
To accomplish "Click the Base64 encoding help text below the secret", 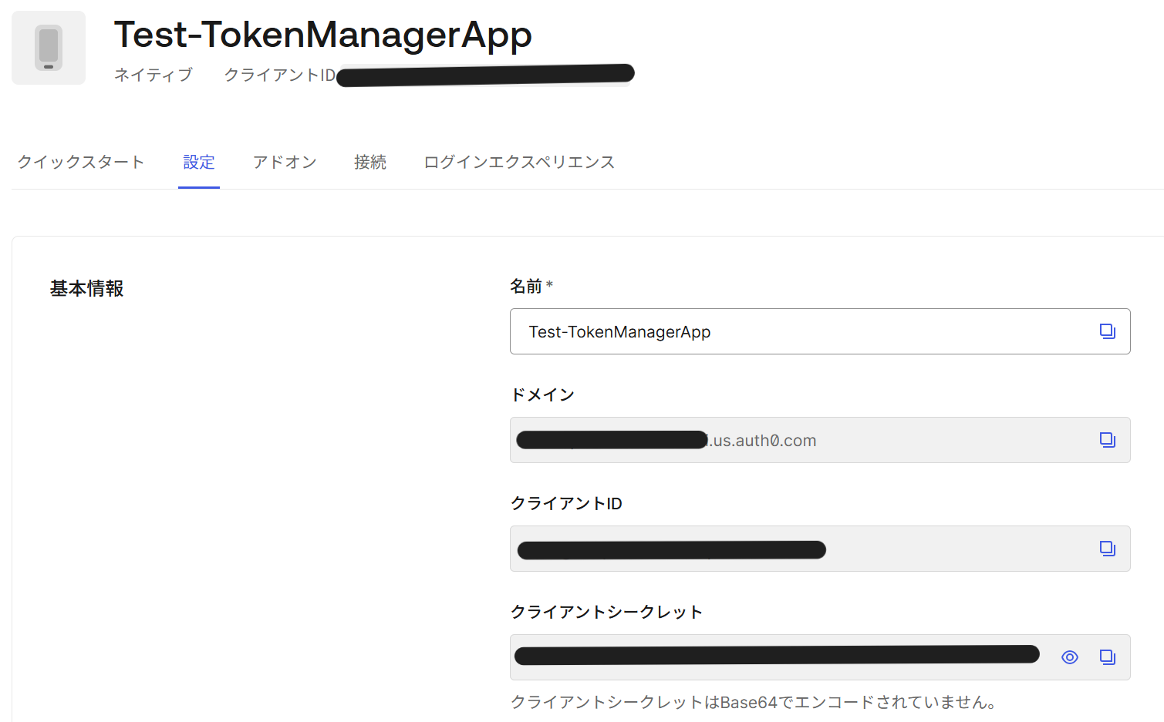I will (x=752, y=702).
